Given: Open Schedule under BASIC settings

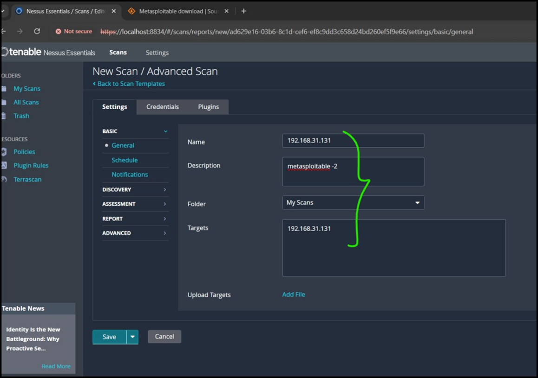Looking at the screenshot, I should 125,160.
